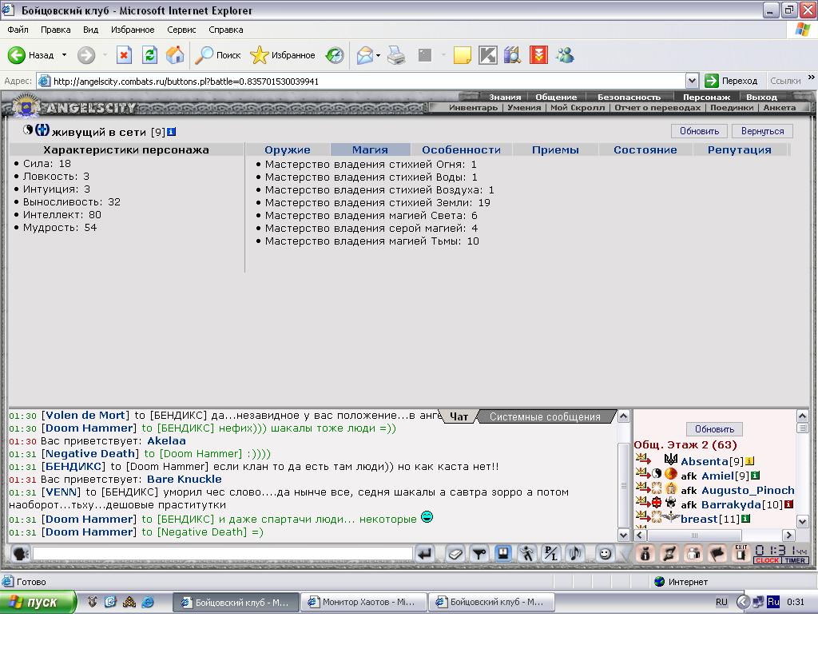Toggle the CLOCK mode button

point(767,560)
